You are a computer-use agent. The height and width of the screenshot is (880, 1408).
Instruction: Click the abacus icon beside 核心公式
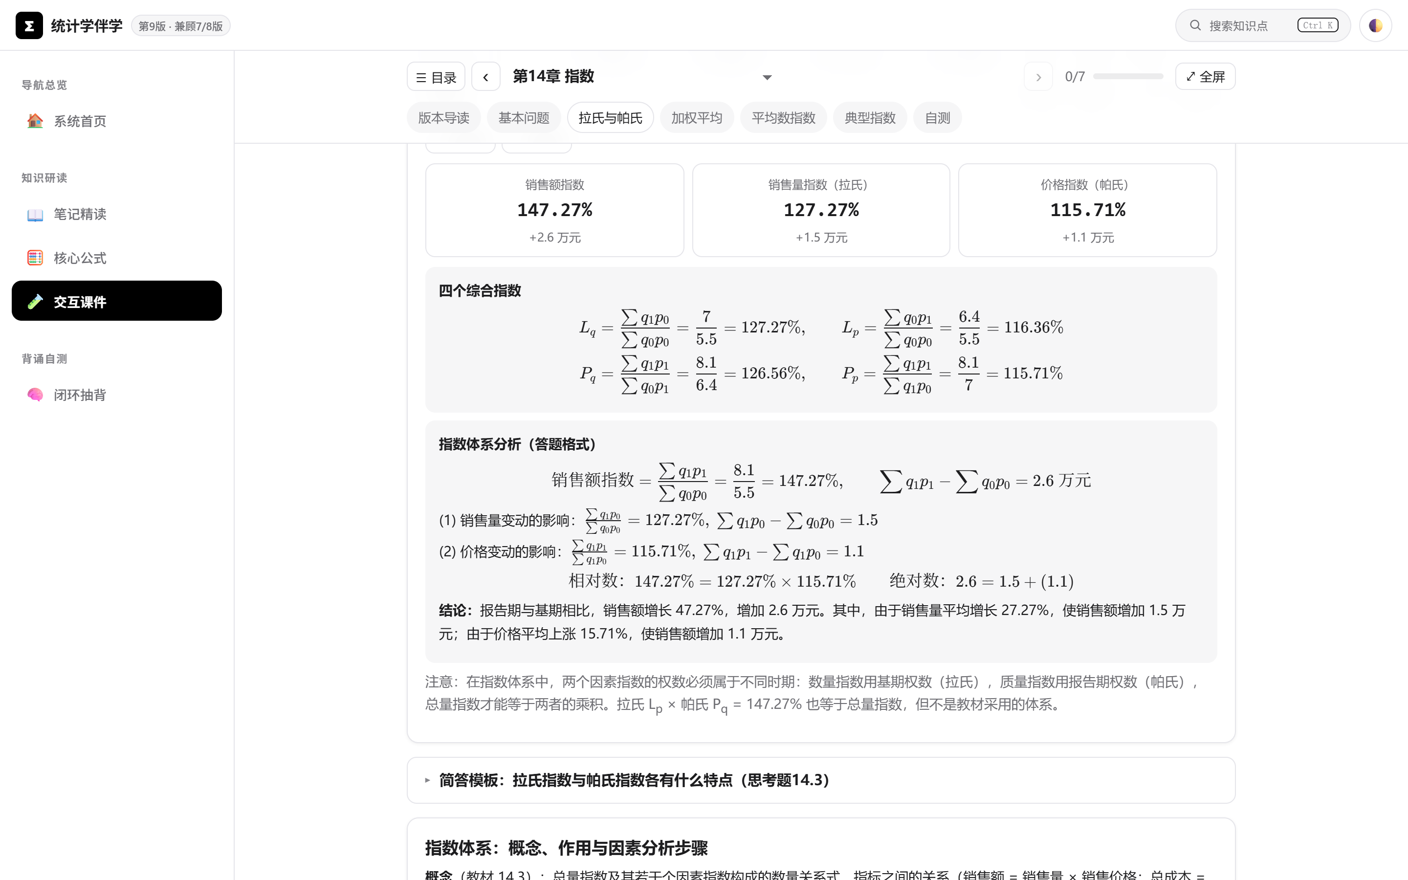[35, 258]
